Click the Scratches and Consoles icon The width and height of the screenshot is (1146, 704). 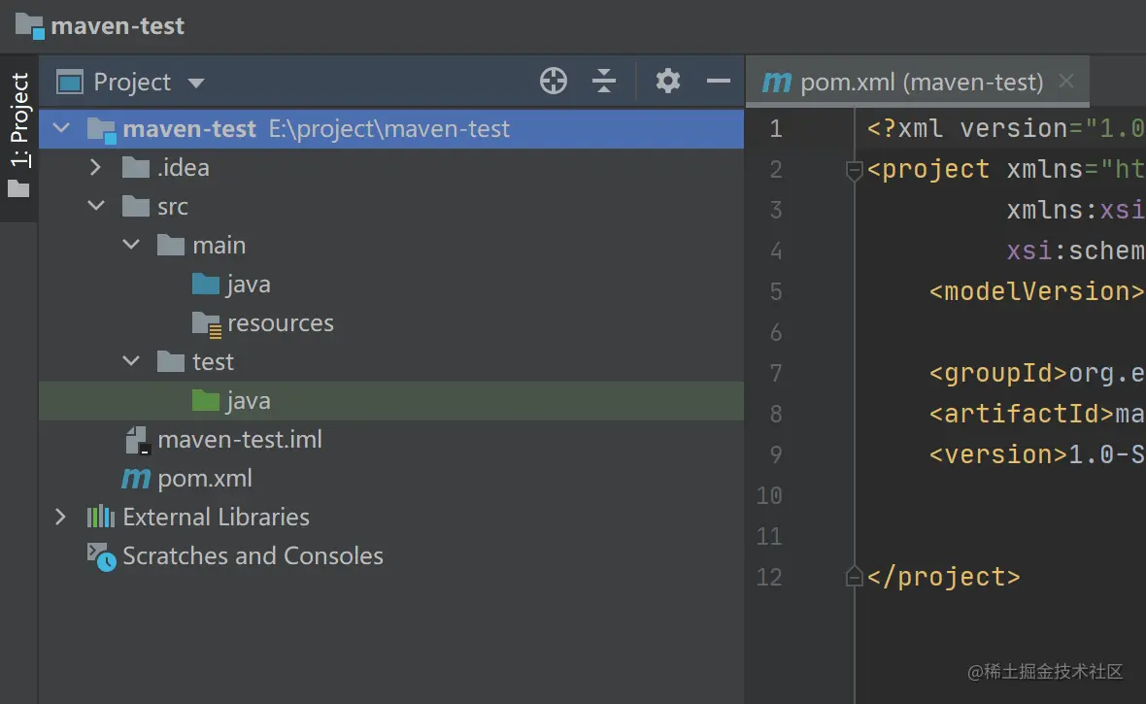click(101, 556)
